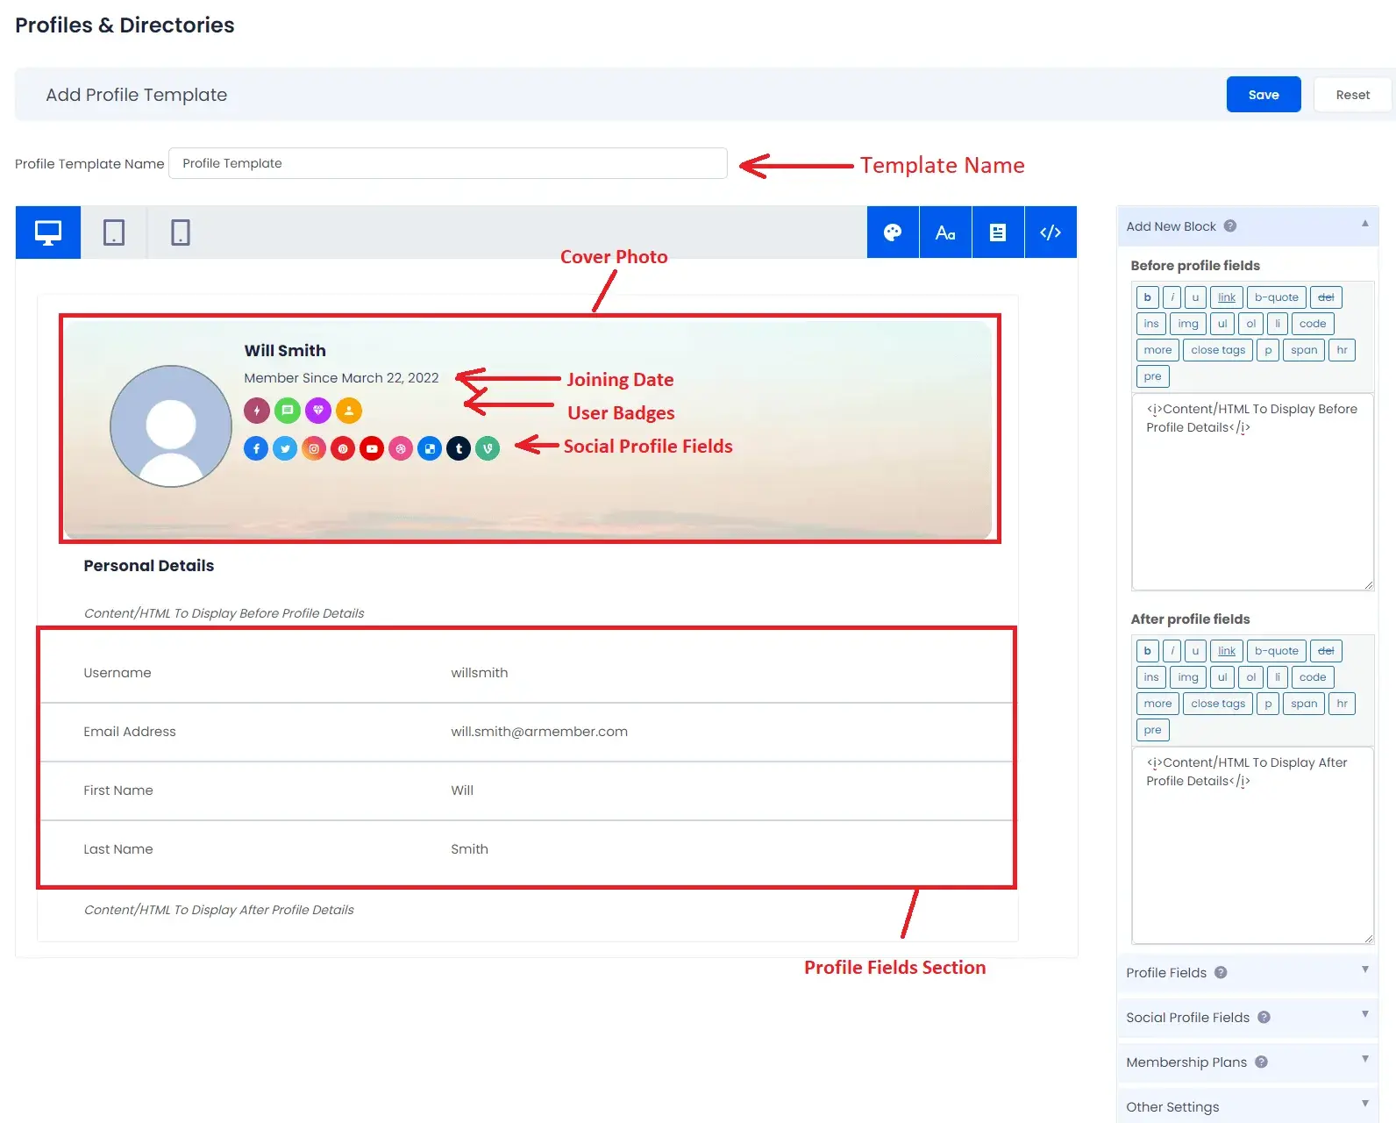Screen dimensions: 1396x1123
Task: Switch to mobile preview view
Action: point(180,232)
